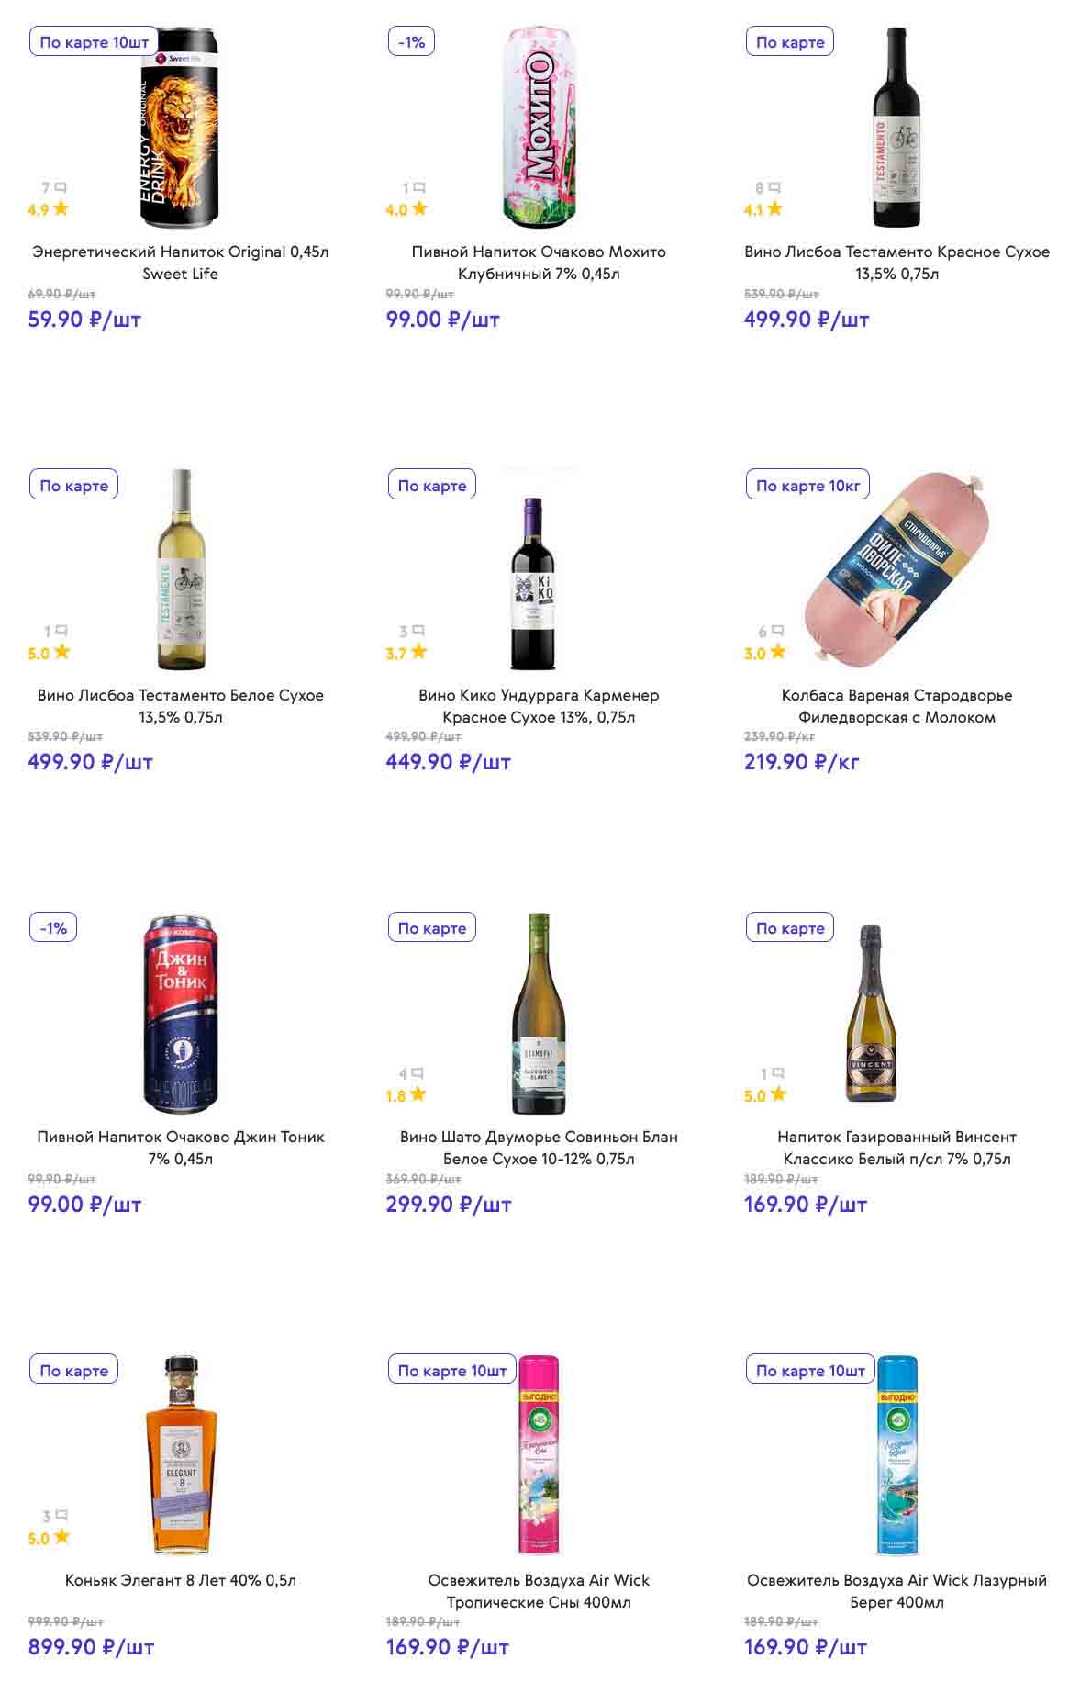Click the Колбаса Вареная Стародворье product title
Screen dimensions: 1080x1682
point(896,705)
